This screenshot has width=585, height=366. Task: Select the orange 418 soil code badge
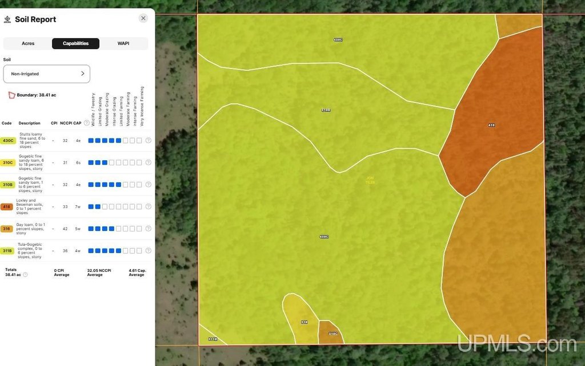pos(7,206)
